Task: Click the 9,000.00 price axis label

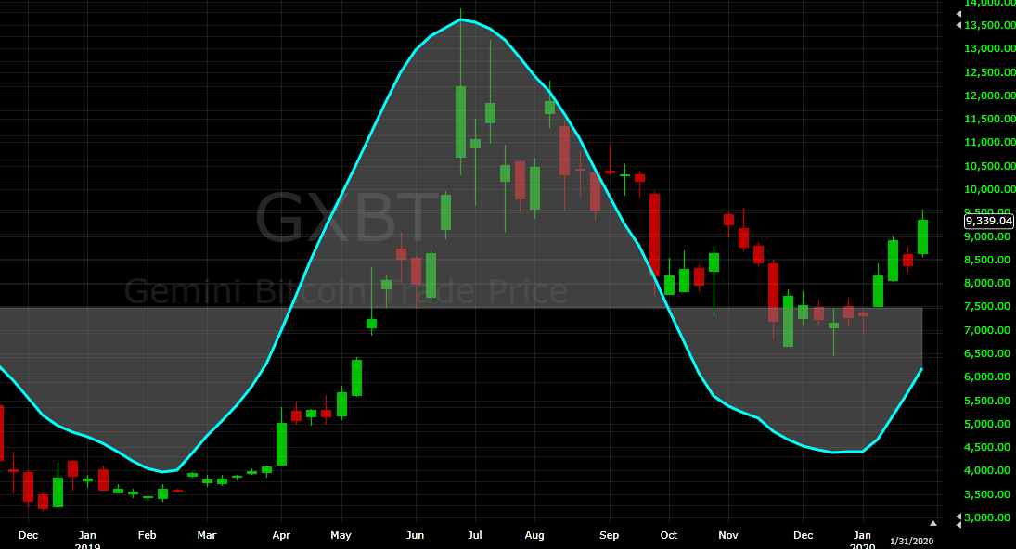Action: pyautogui.click(x=987, y=237)
